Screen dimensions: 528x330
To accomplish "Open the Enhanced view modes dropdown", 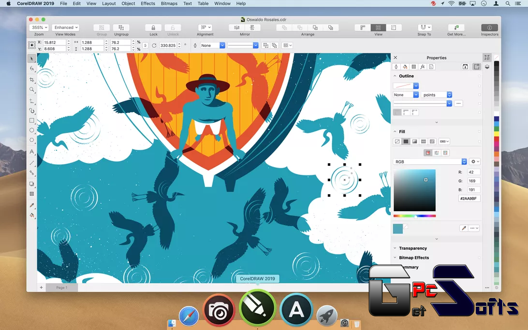I will pos(65,28).
